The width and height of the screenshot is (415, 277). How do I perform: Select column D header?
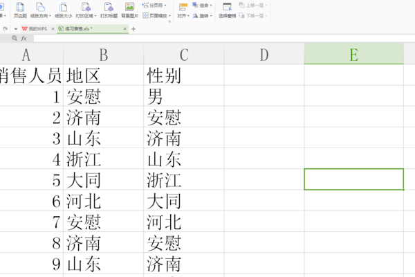pyautogui.click(x=264, y=55)
